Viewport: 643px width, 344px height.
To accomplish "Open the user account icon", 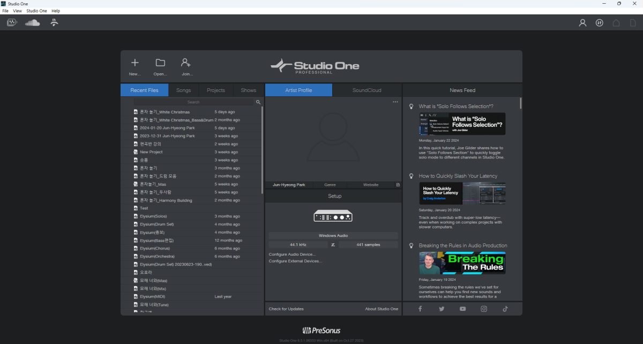I will coord(582,23).
